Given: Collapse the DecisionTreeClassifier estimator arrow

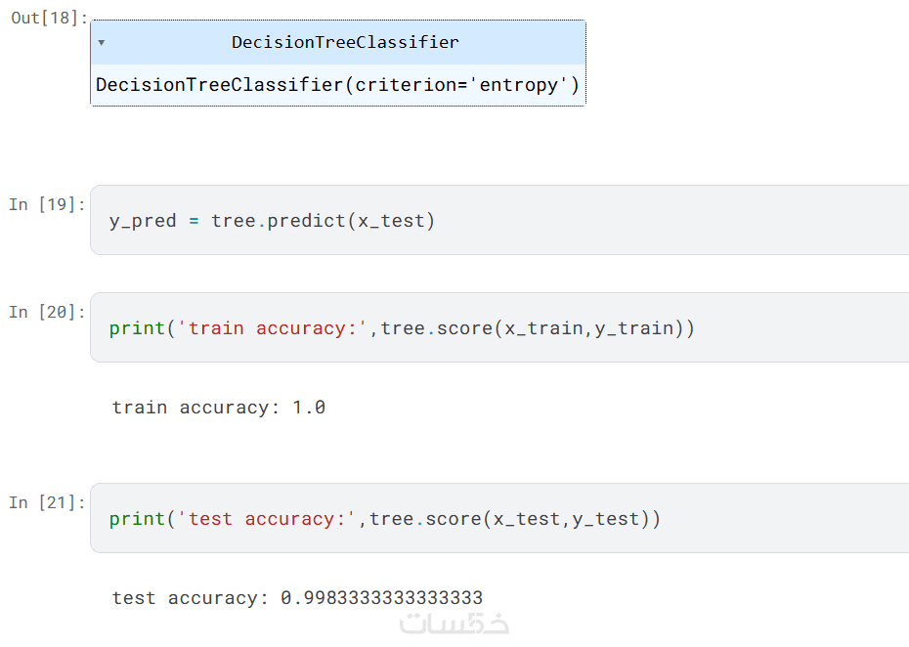Looking at the screenshot, I should (102, 43).
